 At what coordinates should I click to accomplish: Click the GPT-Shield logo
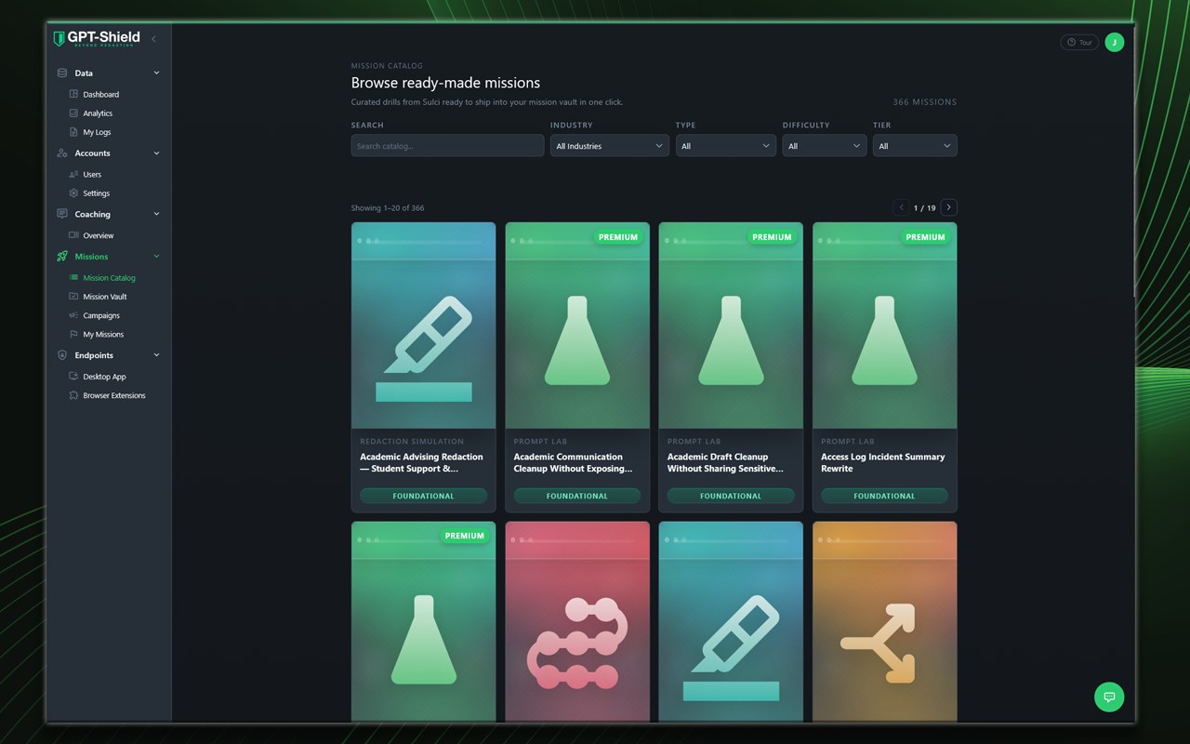97,38
